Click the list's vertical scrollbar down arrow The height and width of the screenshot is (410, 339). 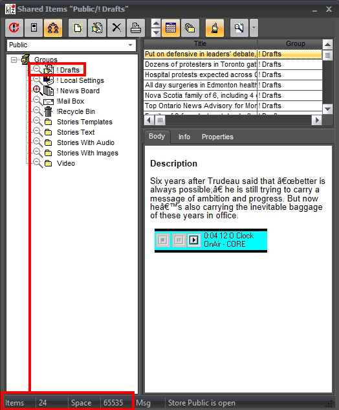[328, 109]
